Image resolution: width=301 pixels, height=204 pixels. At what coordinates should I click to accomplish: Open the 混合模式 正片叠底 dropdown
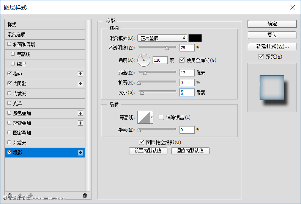tap(162, 38)
